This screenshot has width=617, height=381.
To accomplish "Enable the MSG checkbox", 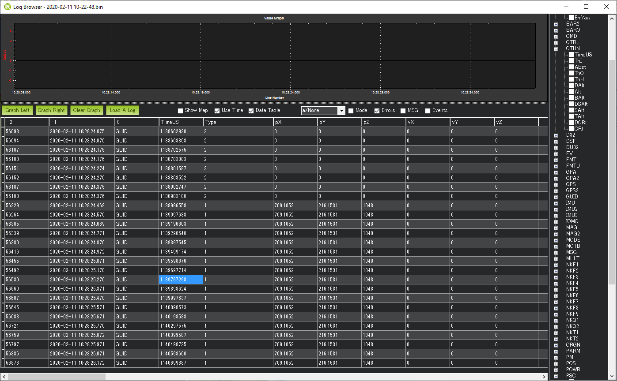I will click(x=402, y=110).
